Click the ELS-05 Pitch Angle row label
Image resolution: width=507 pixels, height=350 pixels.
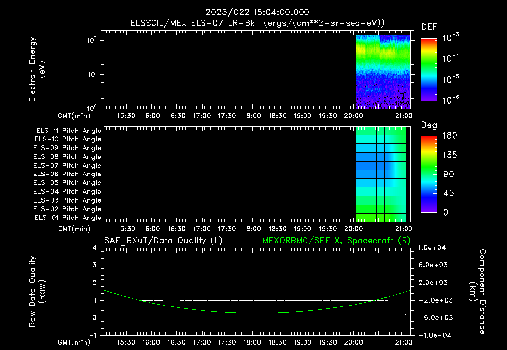click(67, 183)
